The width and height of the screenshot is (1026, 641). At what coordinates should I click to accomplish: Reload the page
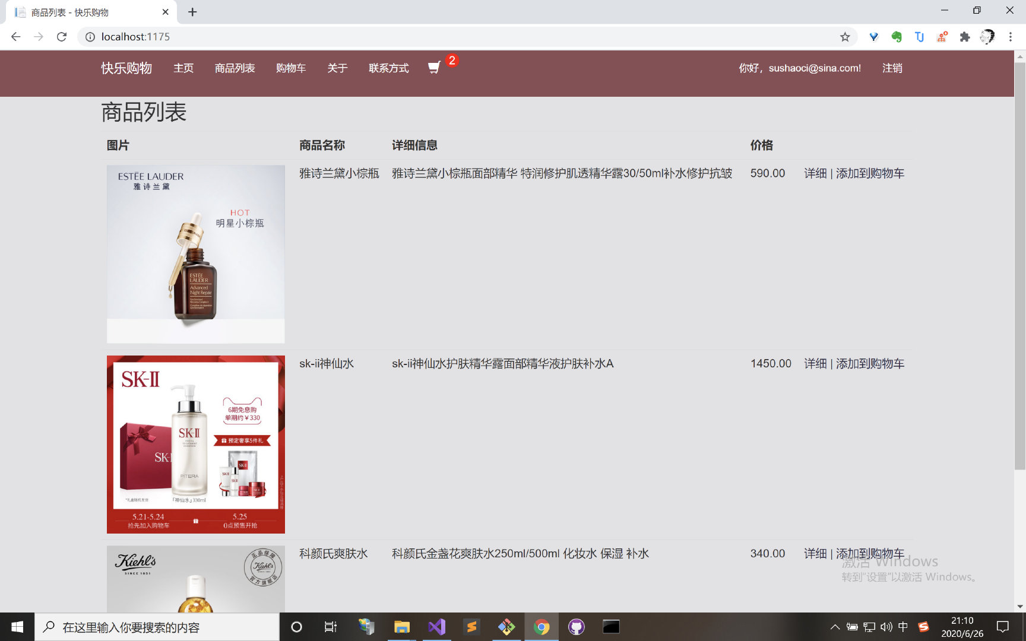62,37
